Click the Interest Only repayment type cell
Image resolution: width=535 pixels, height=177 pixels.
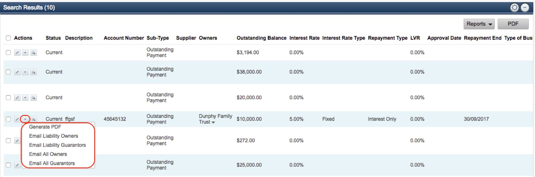(382, 119)
